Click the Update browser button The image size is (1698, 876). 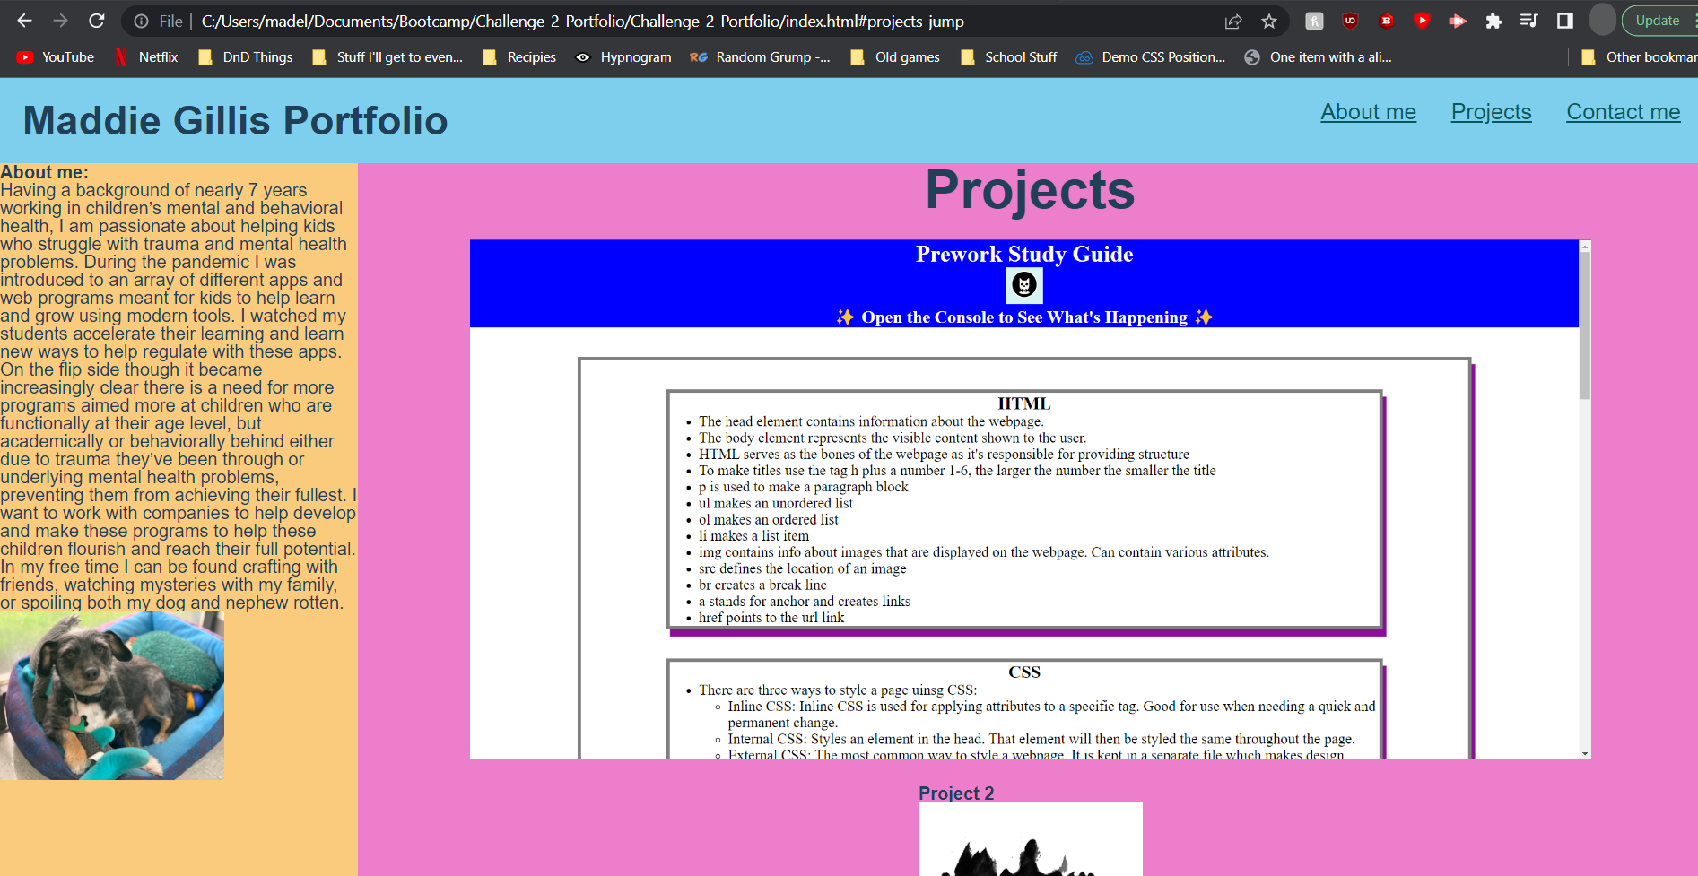pyautogui.click(x=1658, y=20)
